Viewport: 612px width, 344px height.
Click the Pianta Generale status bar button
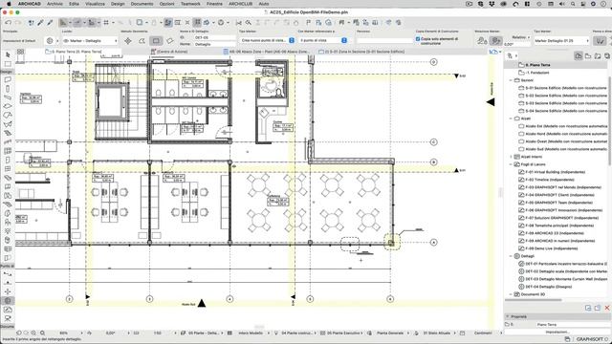tap(389, 333)
